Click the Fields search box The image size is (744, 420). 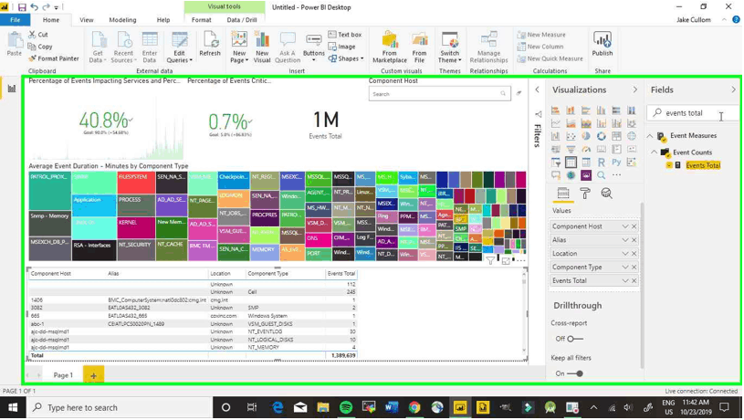pos(692,113)
